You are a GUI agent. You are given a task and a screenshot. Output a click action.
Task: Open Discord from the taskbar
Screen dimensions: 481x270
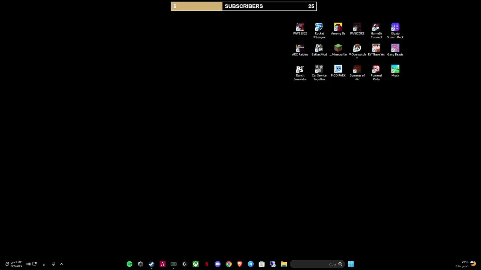coord(218,264)
